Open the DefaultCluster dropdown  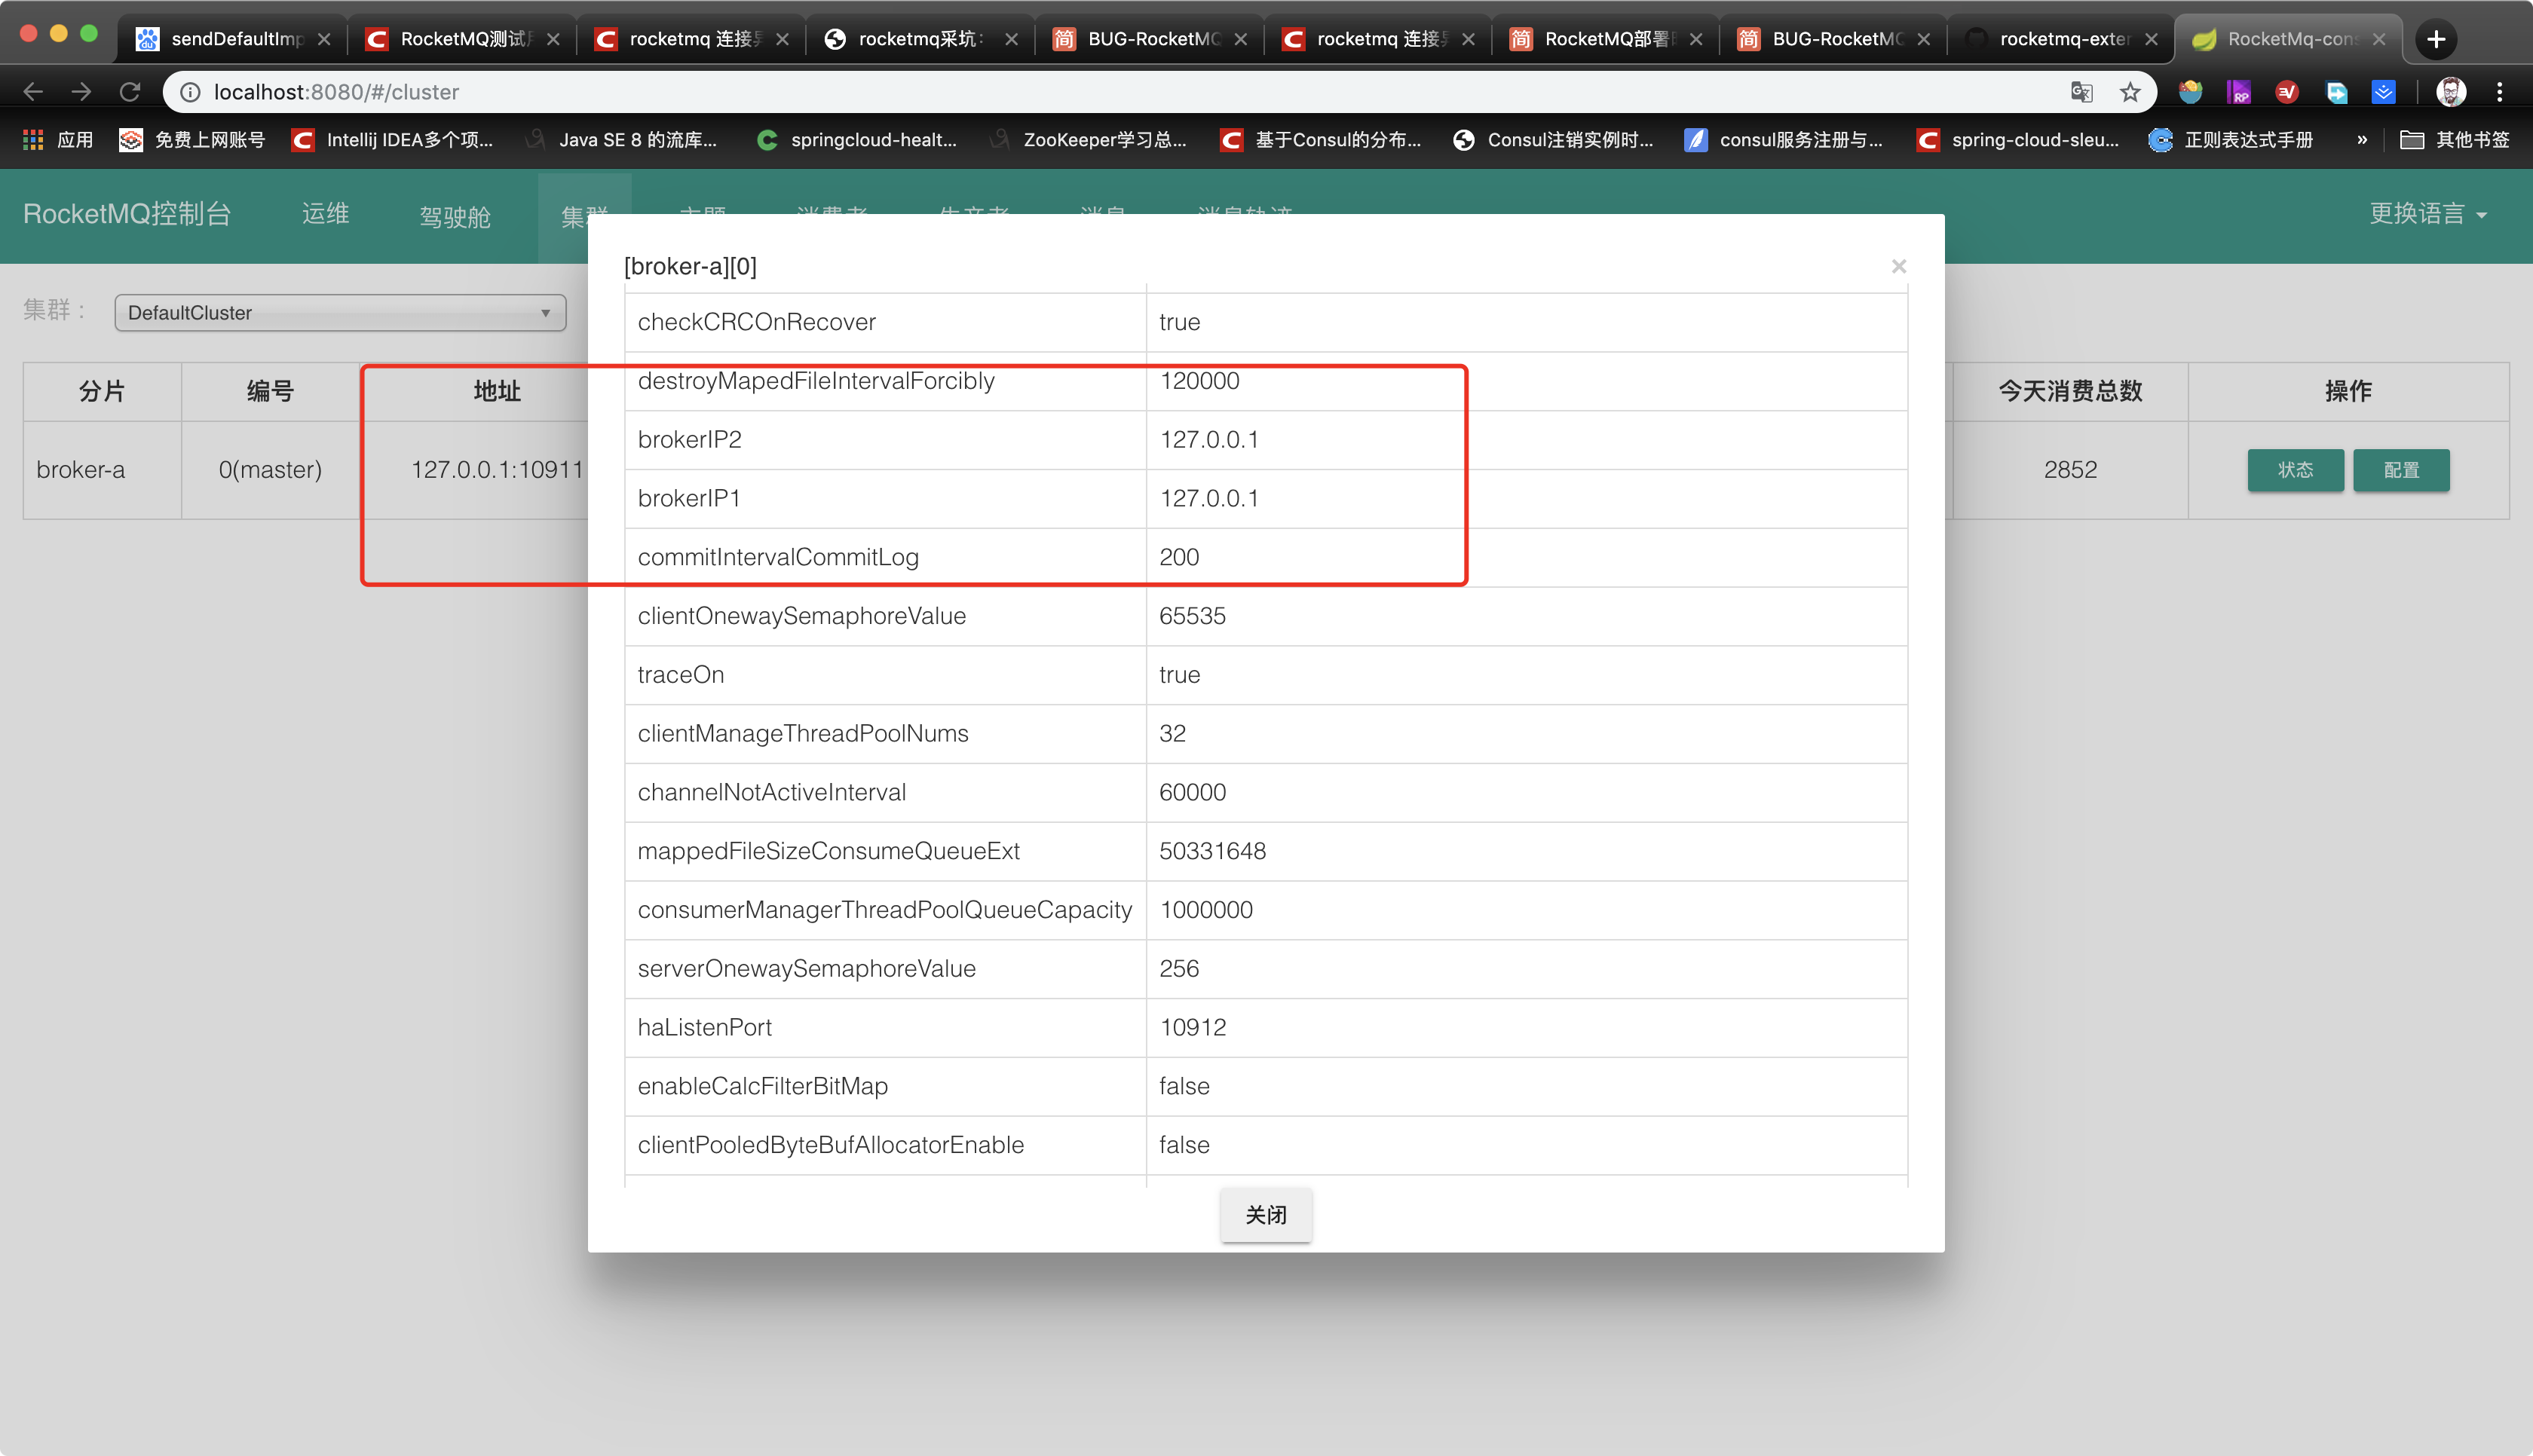pos(340,313)
